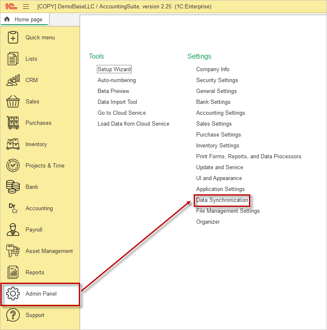
Task: Click the Inventory boxes icon
Action: [13, 144]
